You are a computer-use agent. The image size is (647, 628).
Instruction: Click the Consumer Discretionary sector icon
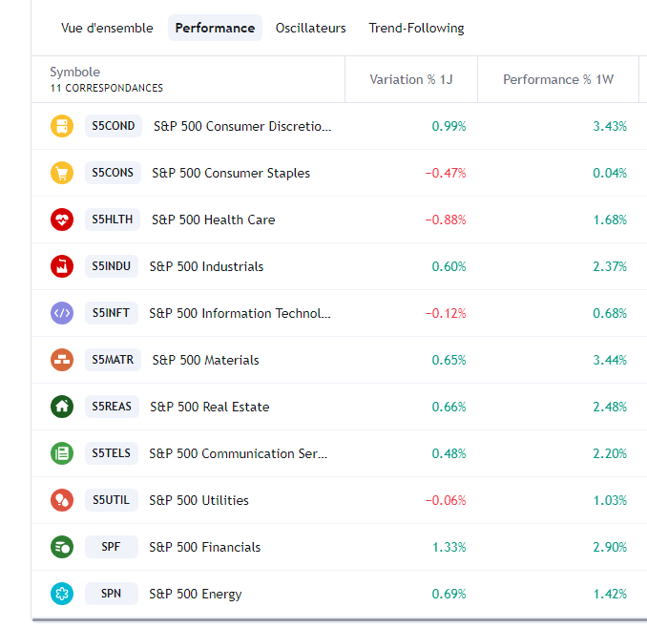click(x=61, y=126)
